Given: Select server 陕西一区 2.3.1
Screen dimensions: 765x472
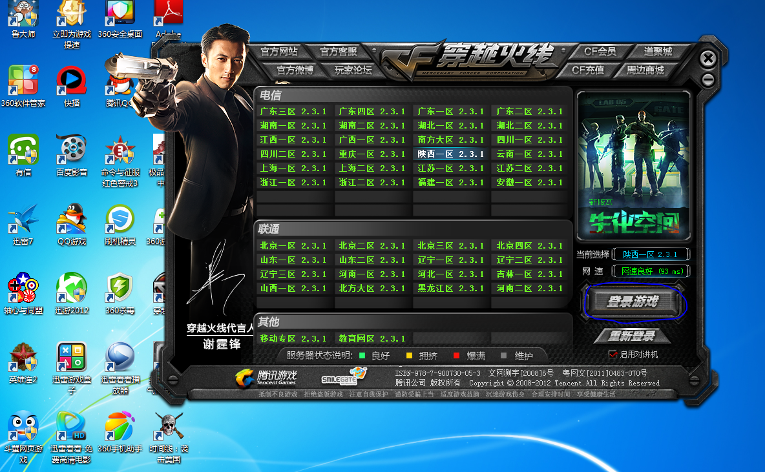Looking at the screenshot, I should point(451,154).
